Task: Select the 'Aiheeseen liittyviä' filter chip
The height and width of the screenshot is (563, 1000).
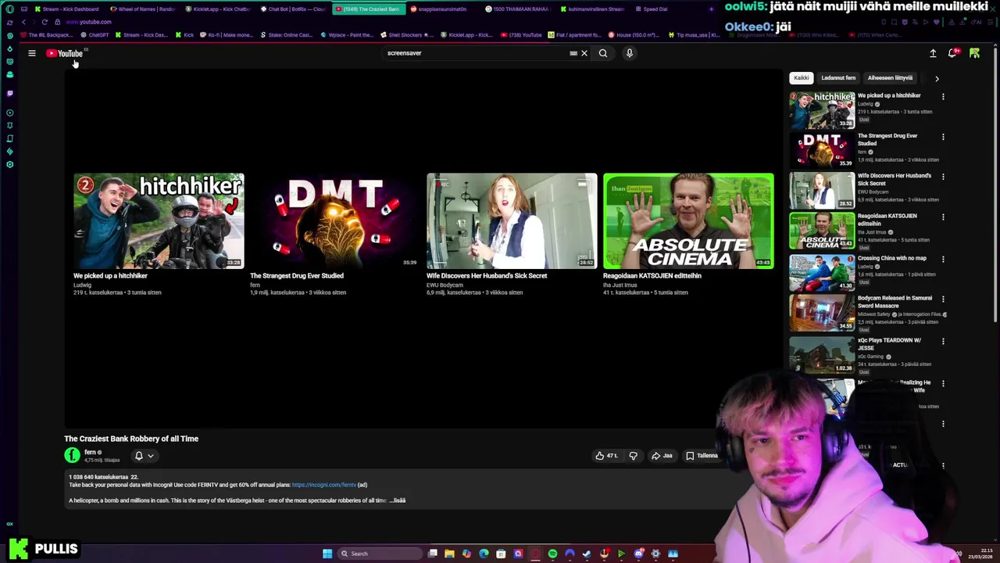Action: click(x=890, y=77)
